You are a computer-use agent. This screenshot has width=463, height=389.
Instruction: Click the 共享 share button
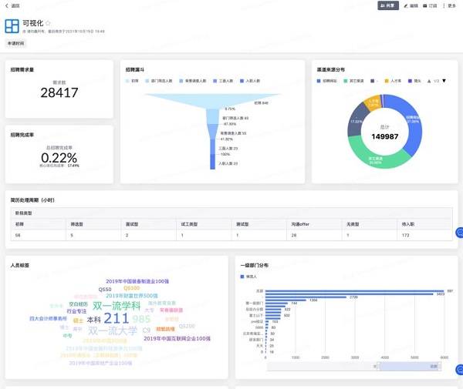pyautogui.click(x=387, y=5)
